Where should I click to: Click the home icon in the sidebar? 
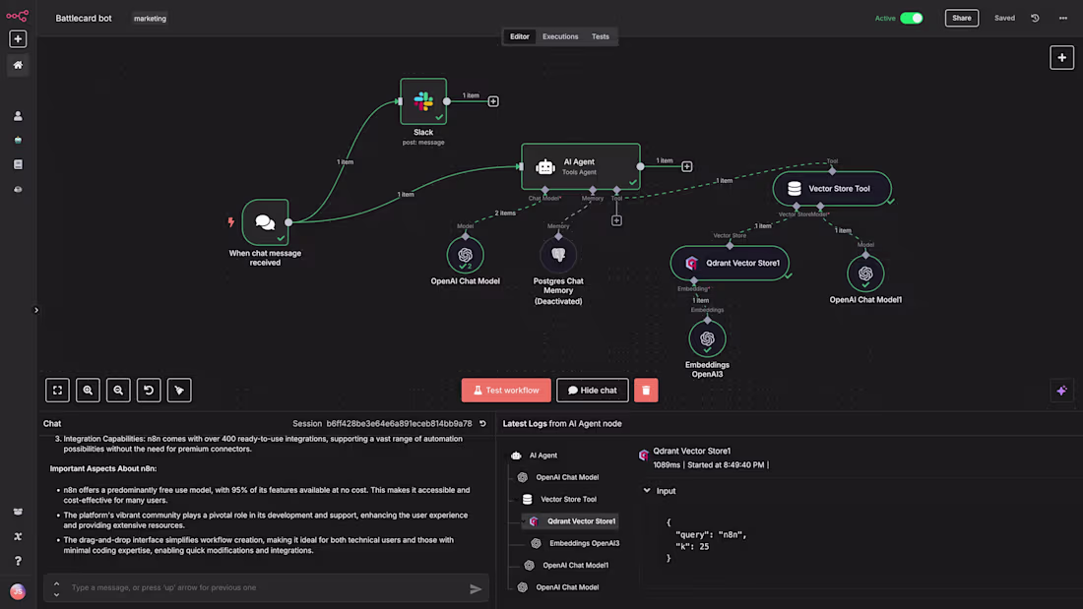click(x=18, y=65)
